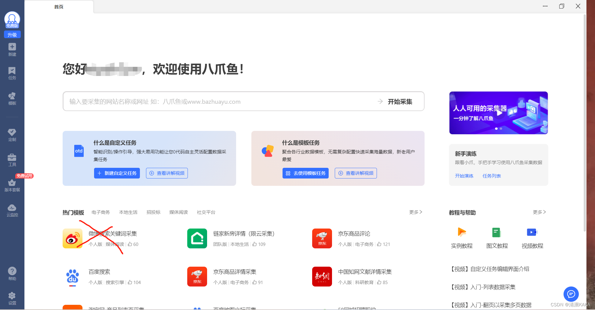Open 版本套餐 in the sidebar
This screenshot has height=310, width=595.
click(x=12, y=185)
